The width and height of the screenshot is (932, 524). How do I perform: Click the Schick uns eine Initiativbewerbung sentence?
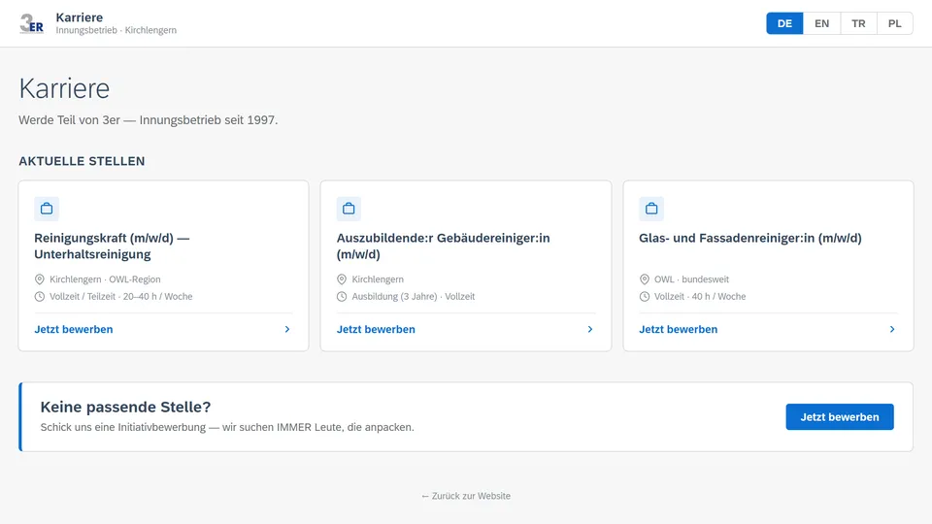click(227, 427)
